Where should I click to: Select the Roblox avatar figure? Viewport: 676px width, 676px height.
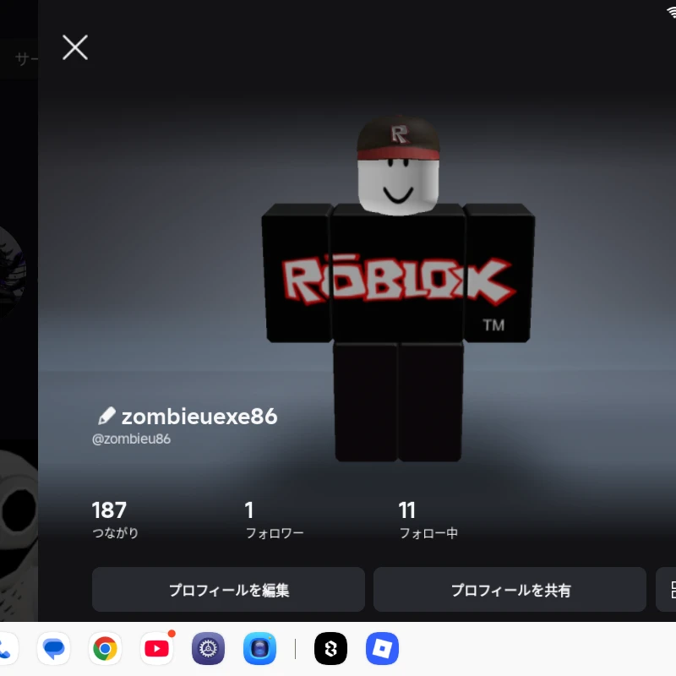pyautogui.click(x=398, y=288)
